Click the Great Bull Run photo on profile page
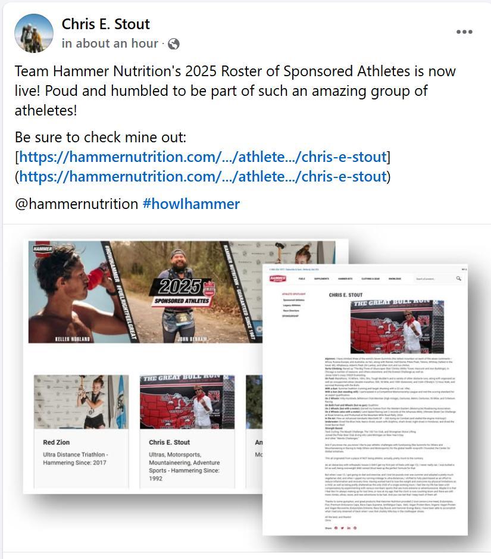Screen dimensions: 491x559 coord(397,327)
